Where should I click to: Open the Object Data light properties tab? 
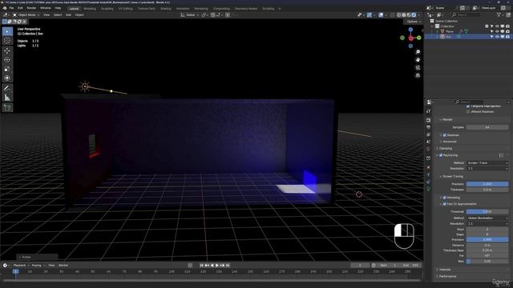429,189
